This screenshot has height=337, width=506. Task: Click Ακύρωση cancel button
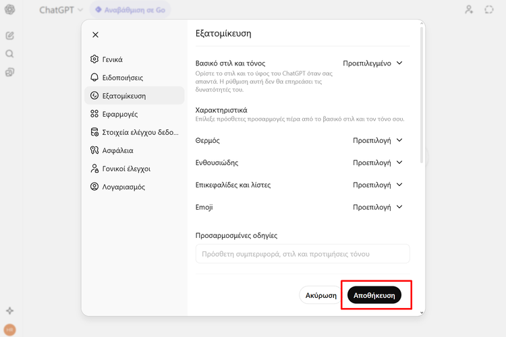coord(320,295)
